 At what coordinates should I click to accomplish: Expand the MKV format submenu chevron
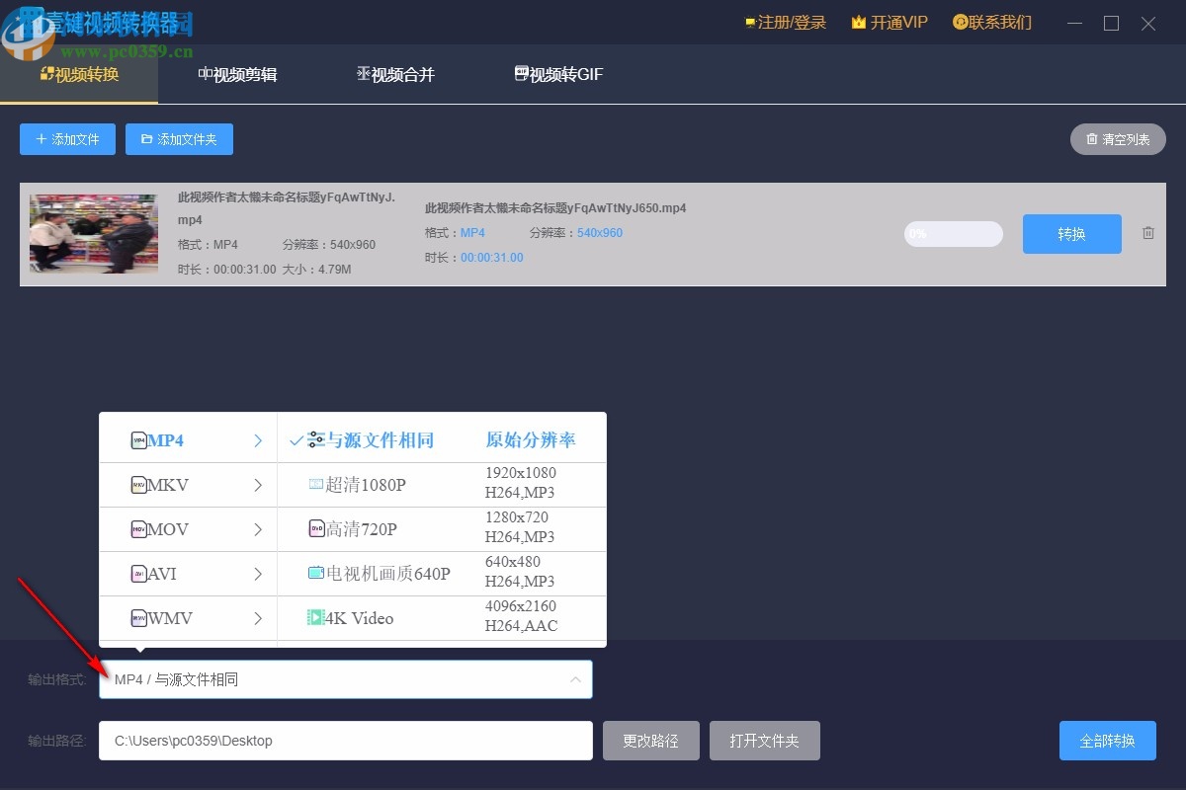(258, 484)
